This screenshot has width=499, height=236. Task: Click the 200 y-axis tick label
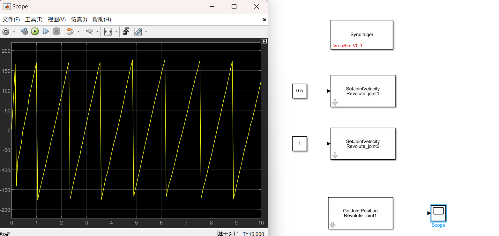point(6,51)
